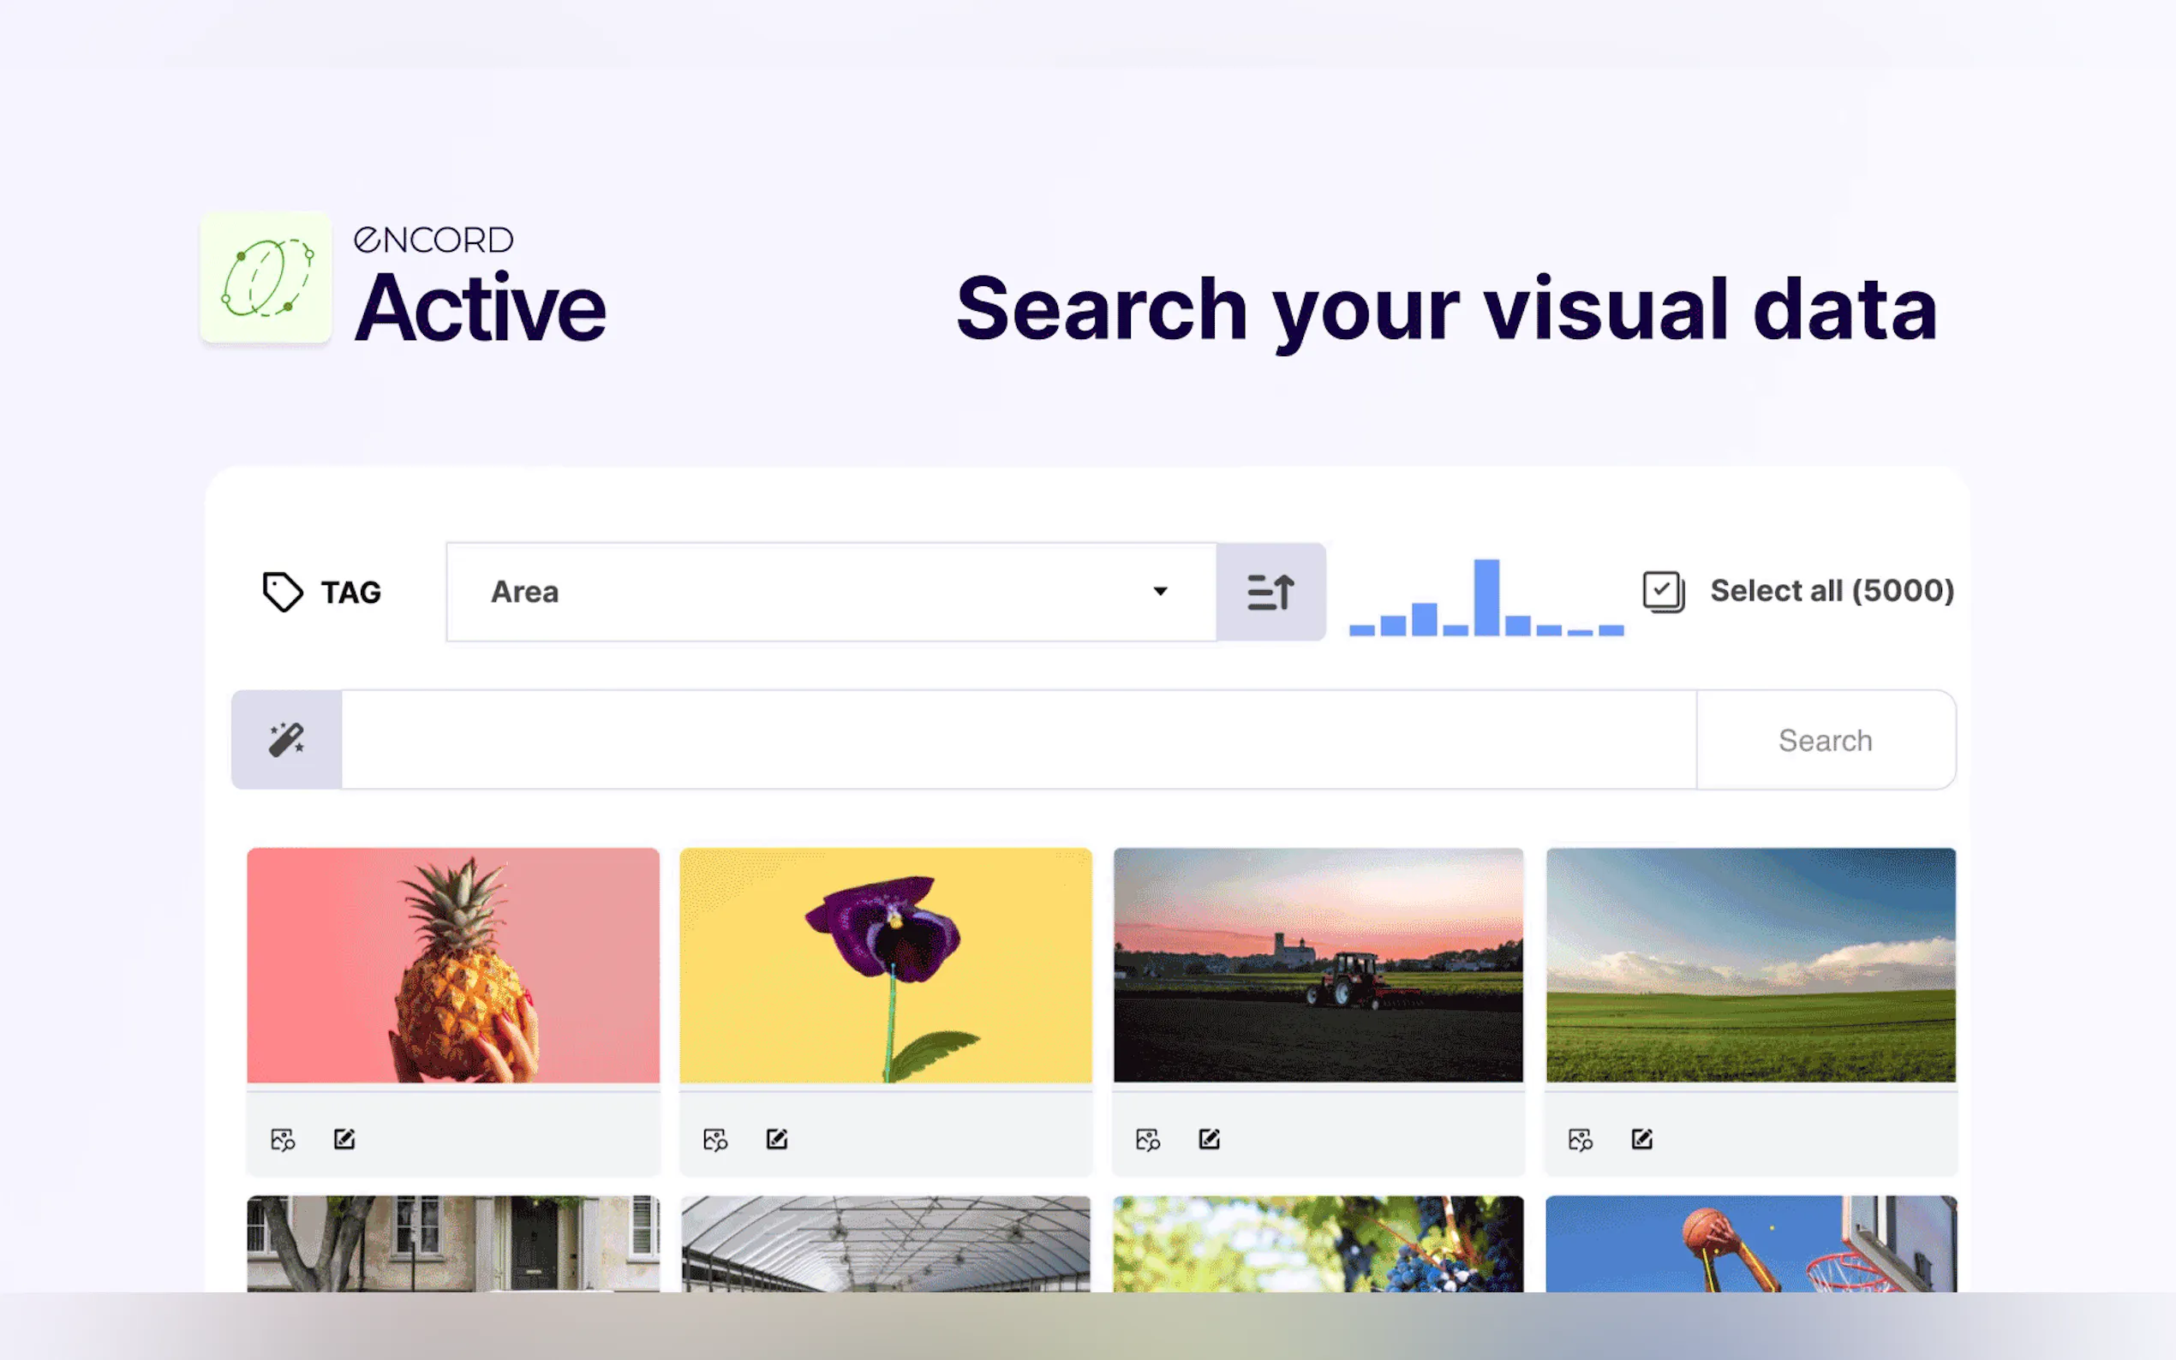
Task: Click similar-image search icon under pineapple photo
Action: (x=283, y=1140)
